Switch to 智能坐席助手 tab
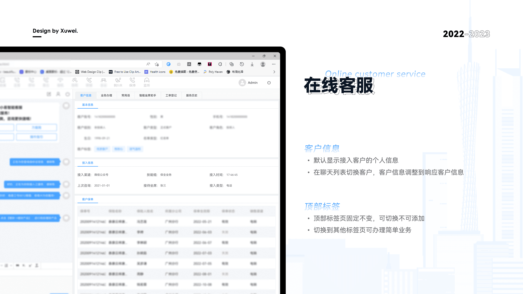The width and height of the screenshot is (523, 294). 147,96
